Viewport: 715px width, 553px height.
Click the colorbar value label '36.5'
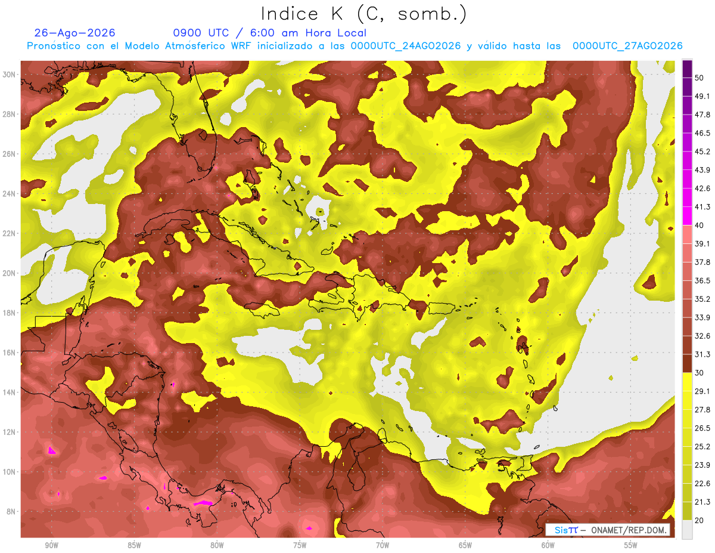(702, 280)
